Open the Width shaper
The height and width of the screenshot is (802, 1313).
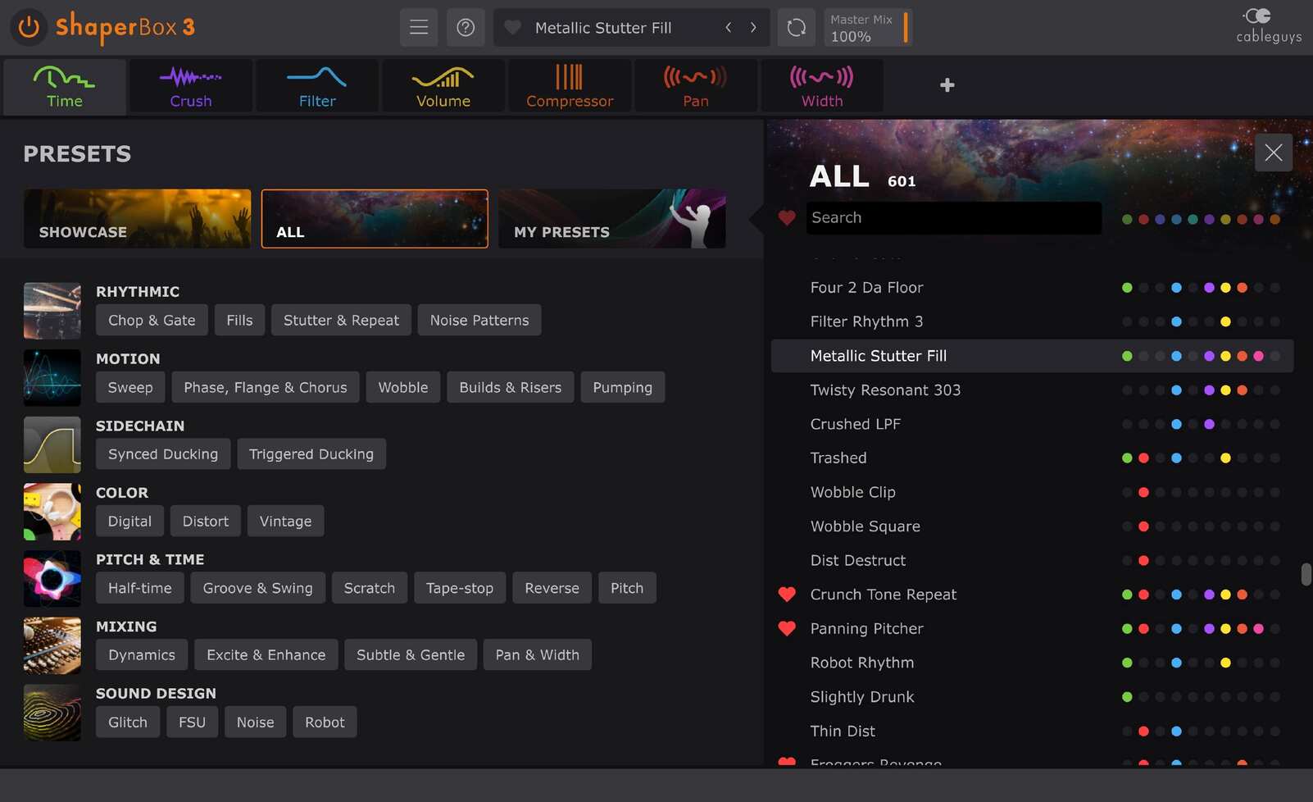click(821, 84)
